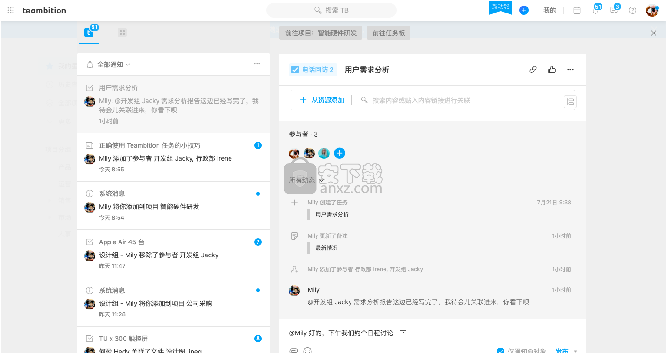Attach a file with the paperclip icon
Viewport: 668px width, 353px height.
click(293, 350)
